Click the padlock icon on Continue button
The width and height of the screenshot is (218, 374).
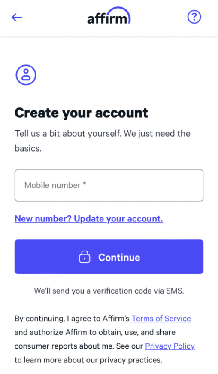pos(85,257)
